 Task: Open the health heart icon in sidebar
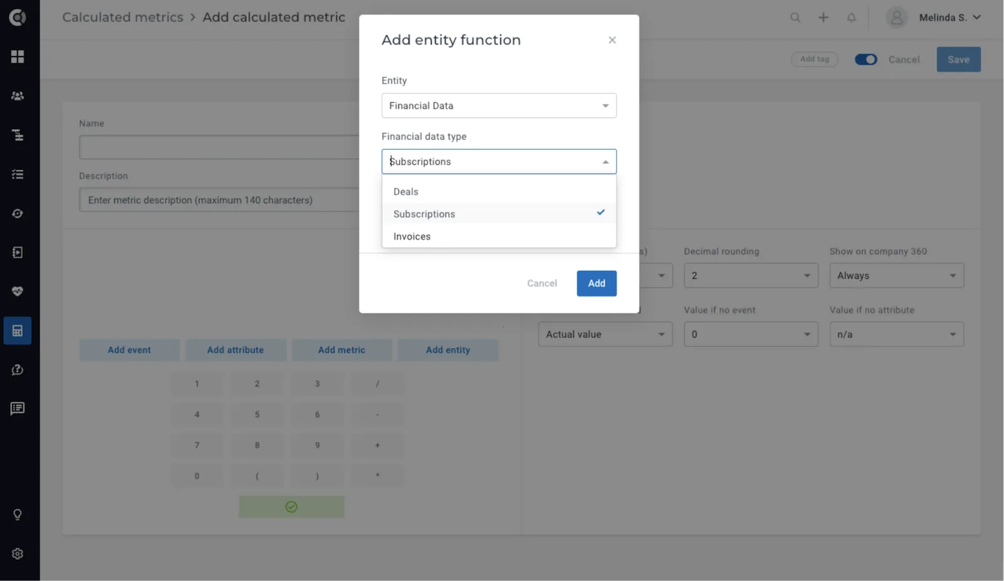[x=18, y=291]
